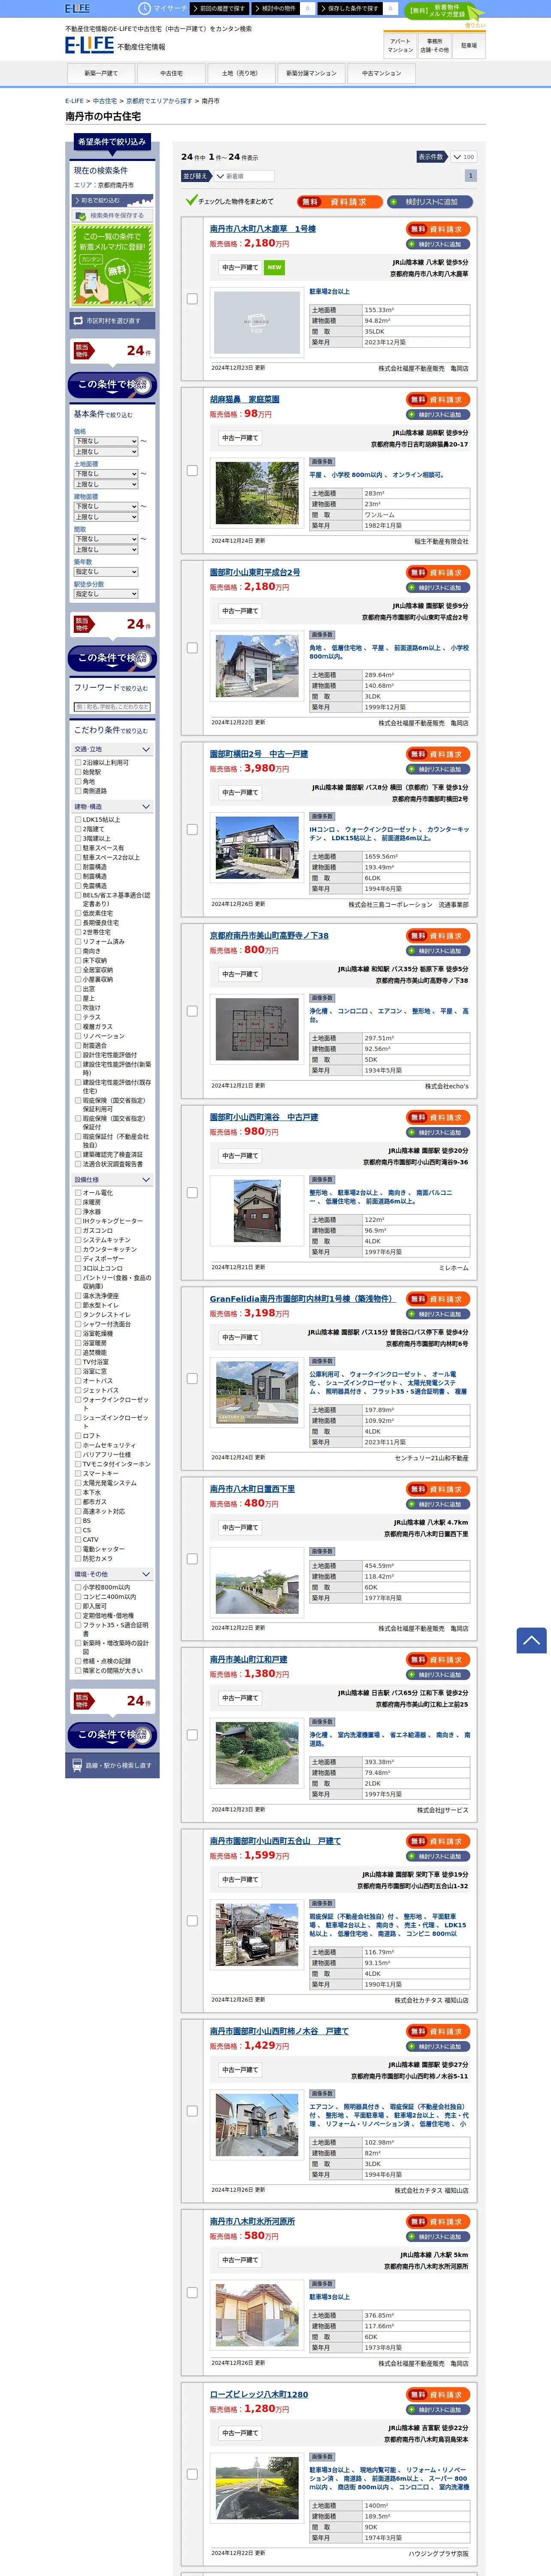Tick the オール電化 filter checkbox

[x=78, y=1193]
